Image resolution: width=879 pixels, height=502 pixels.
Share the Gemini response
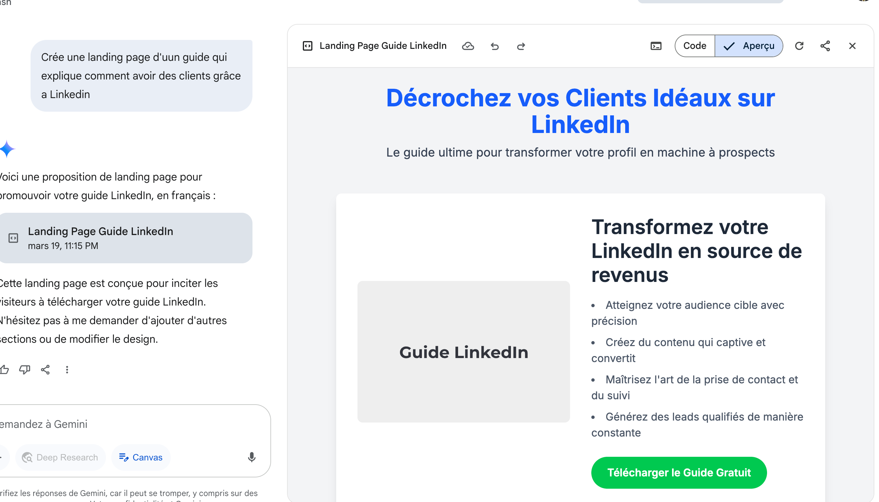46,370
